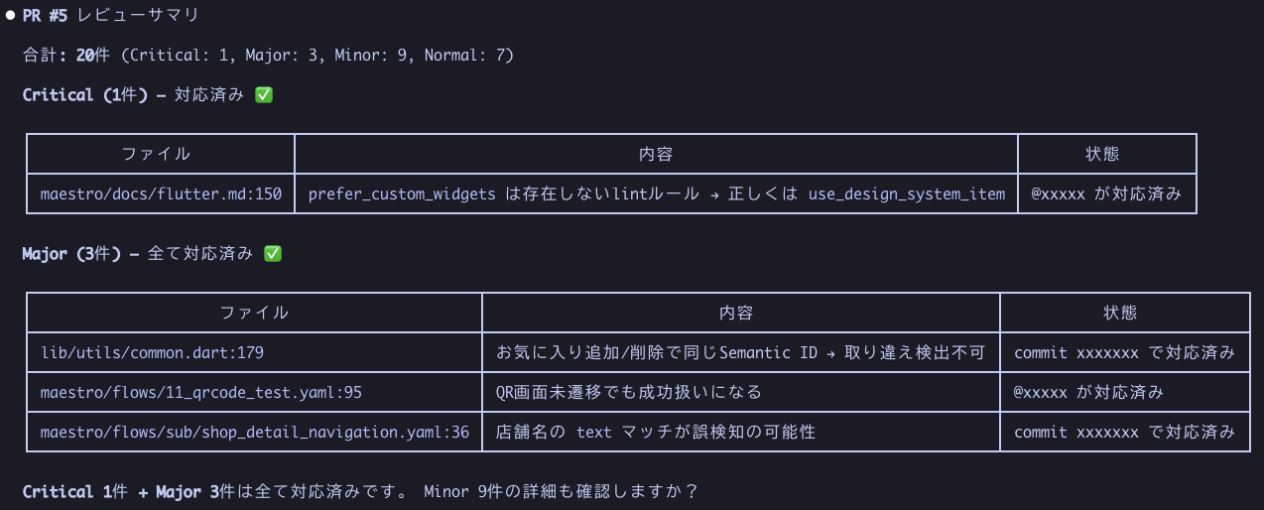1264x510 pixels.
Task: Click @xxxxx が対応済み status in the Critical table
Action: (1106, 193)
